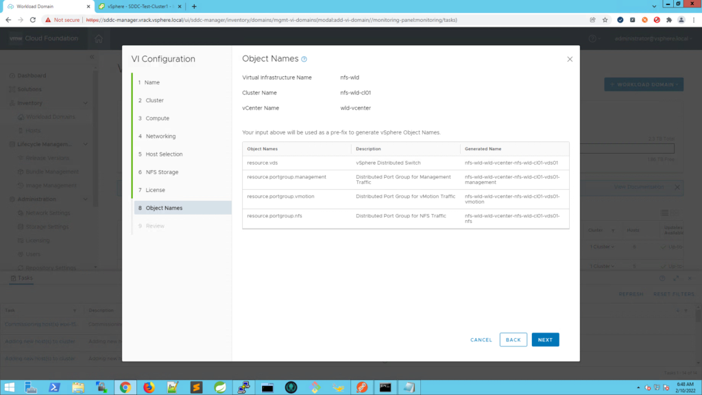Open the Workload Domain dropdown button
Viewport: 702px width, 395px height.
643,84
